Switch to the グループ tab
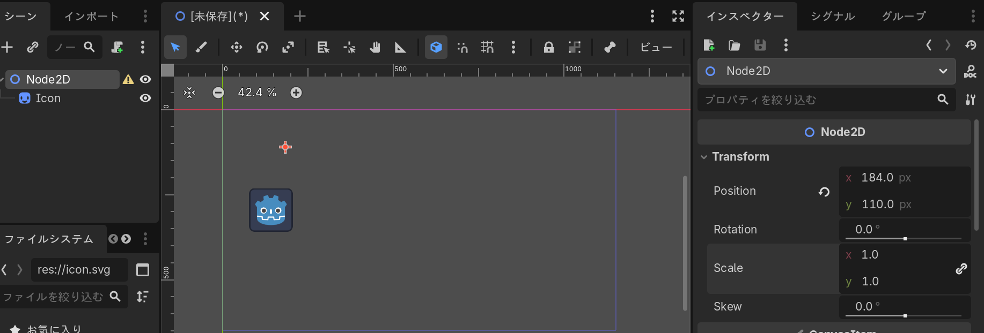 click(x=904, y=16)
